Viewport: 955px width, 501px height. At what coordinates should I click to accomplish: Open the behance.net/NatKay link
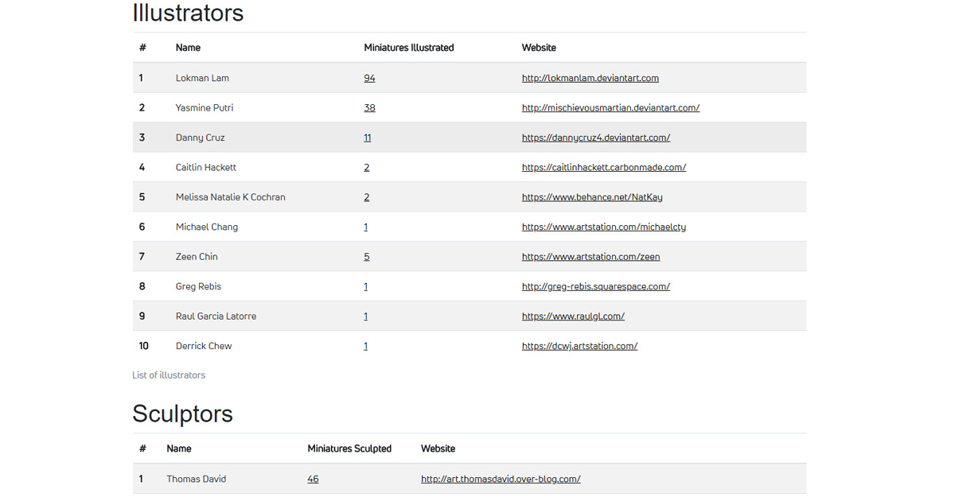(x=592, y=197)
